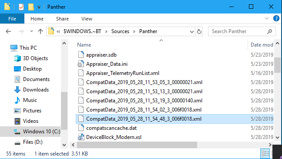Click the horizontal scrollbar thumb
Screen dimensions: 282x159
point(137,145)
